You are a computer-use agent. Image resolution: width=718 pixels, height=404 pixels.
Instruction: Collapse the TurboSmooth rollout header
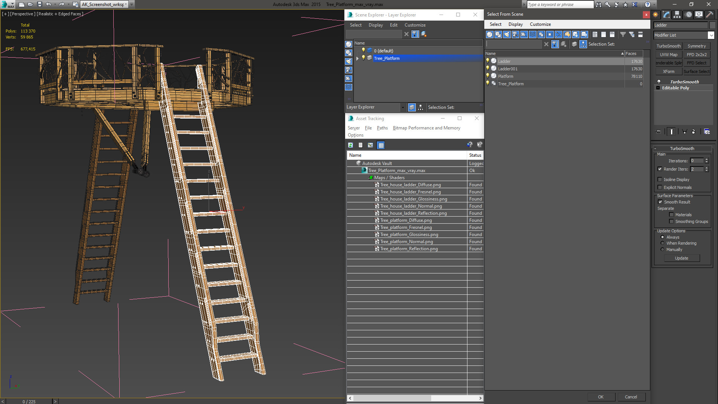point(682,149)
